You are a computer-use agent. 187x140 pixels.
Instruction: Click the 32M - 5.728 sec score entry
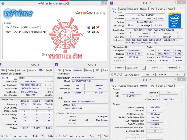[23, 27]
